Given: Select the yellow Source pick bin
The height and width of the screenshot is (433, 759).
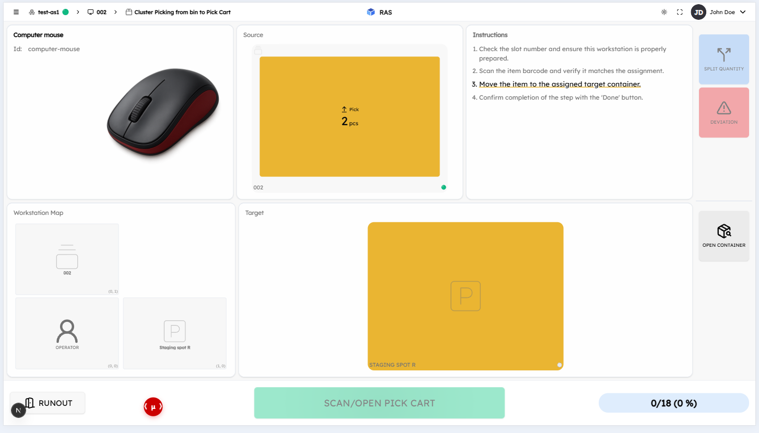Looking at the screenshot, I should coord(350,116).
